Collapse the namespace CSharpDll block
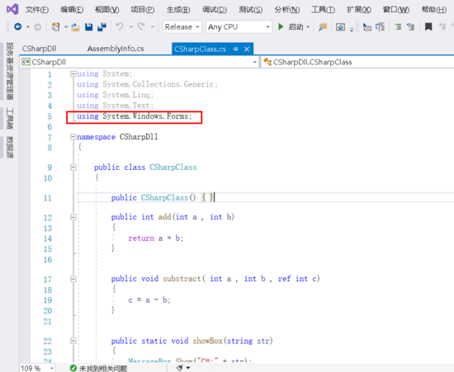454x372 pixels. click(73, 137)
